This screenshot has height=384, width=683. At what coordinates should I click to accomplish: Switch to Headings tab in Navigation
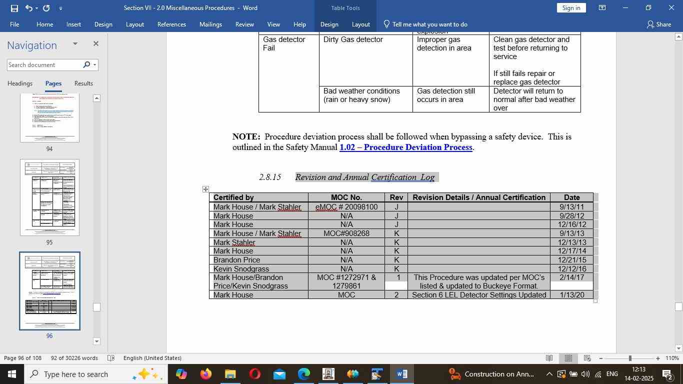pos(20,83)
